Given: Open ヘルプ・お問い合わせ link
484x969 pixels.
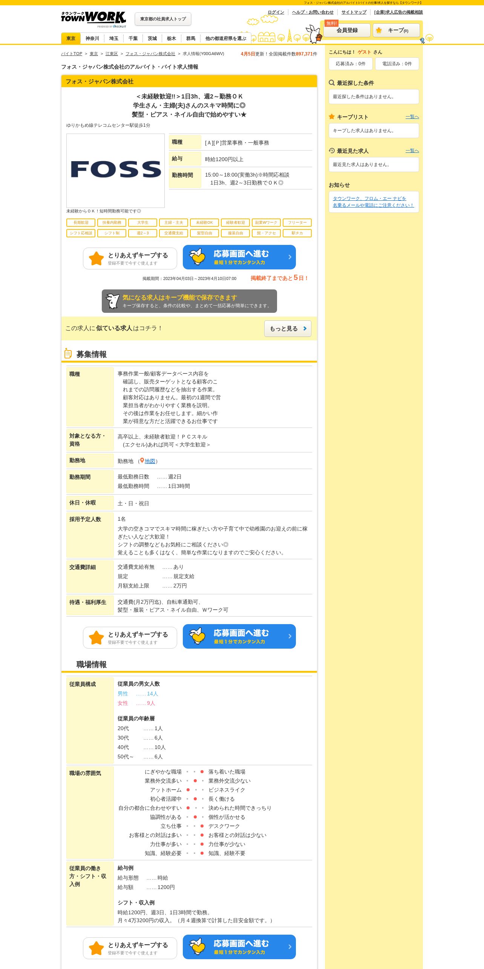Looking at the screenshot, I should 313,12.
